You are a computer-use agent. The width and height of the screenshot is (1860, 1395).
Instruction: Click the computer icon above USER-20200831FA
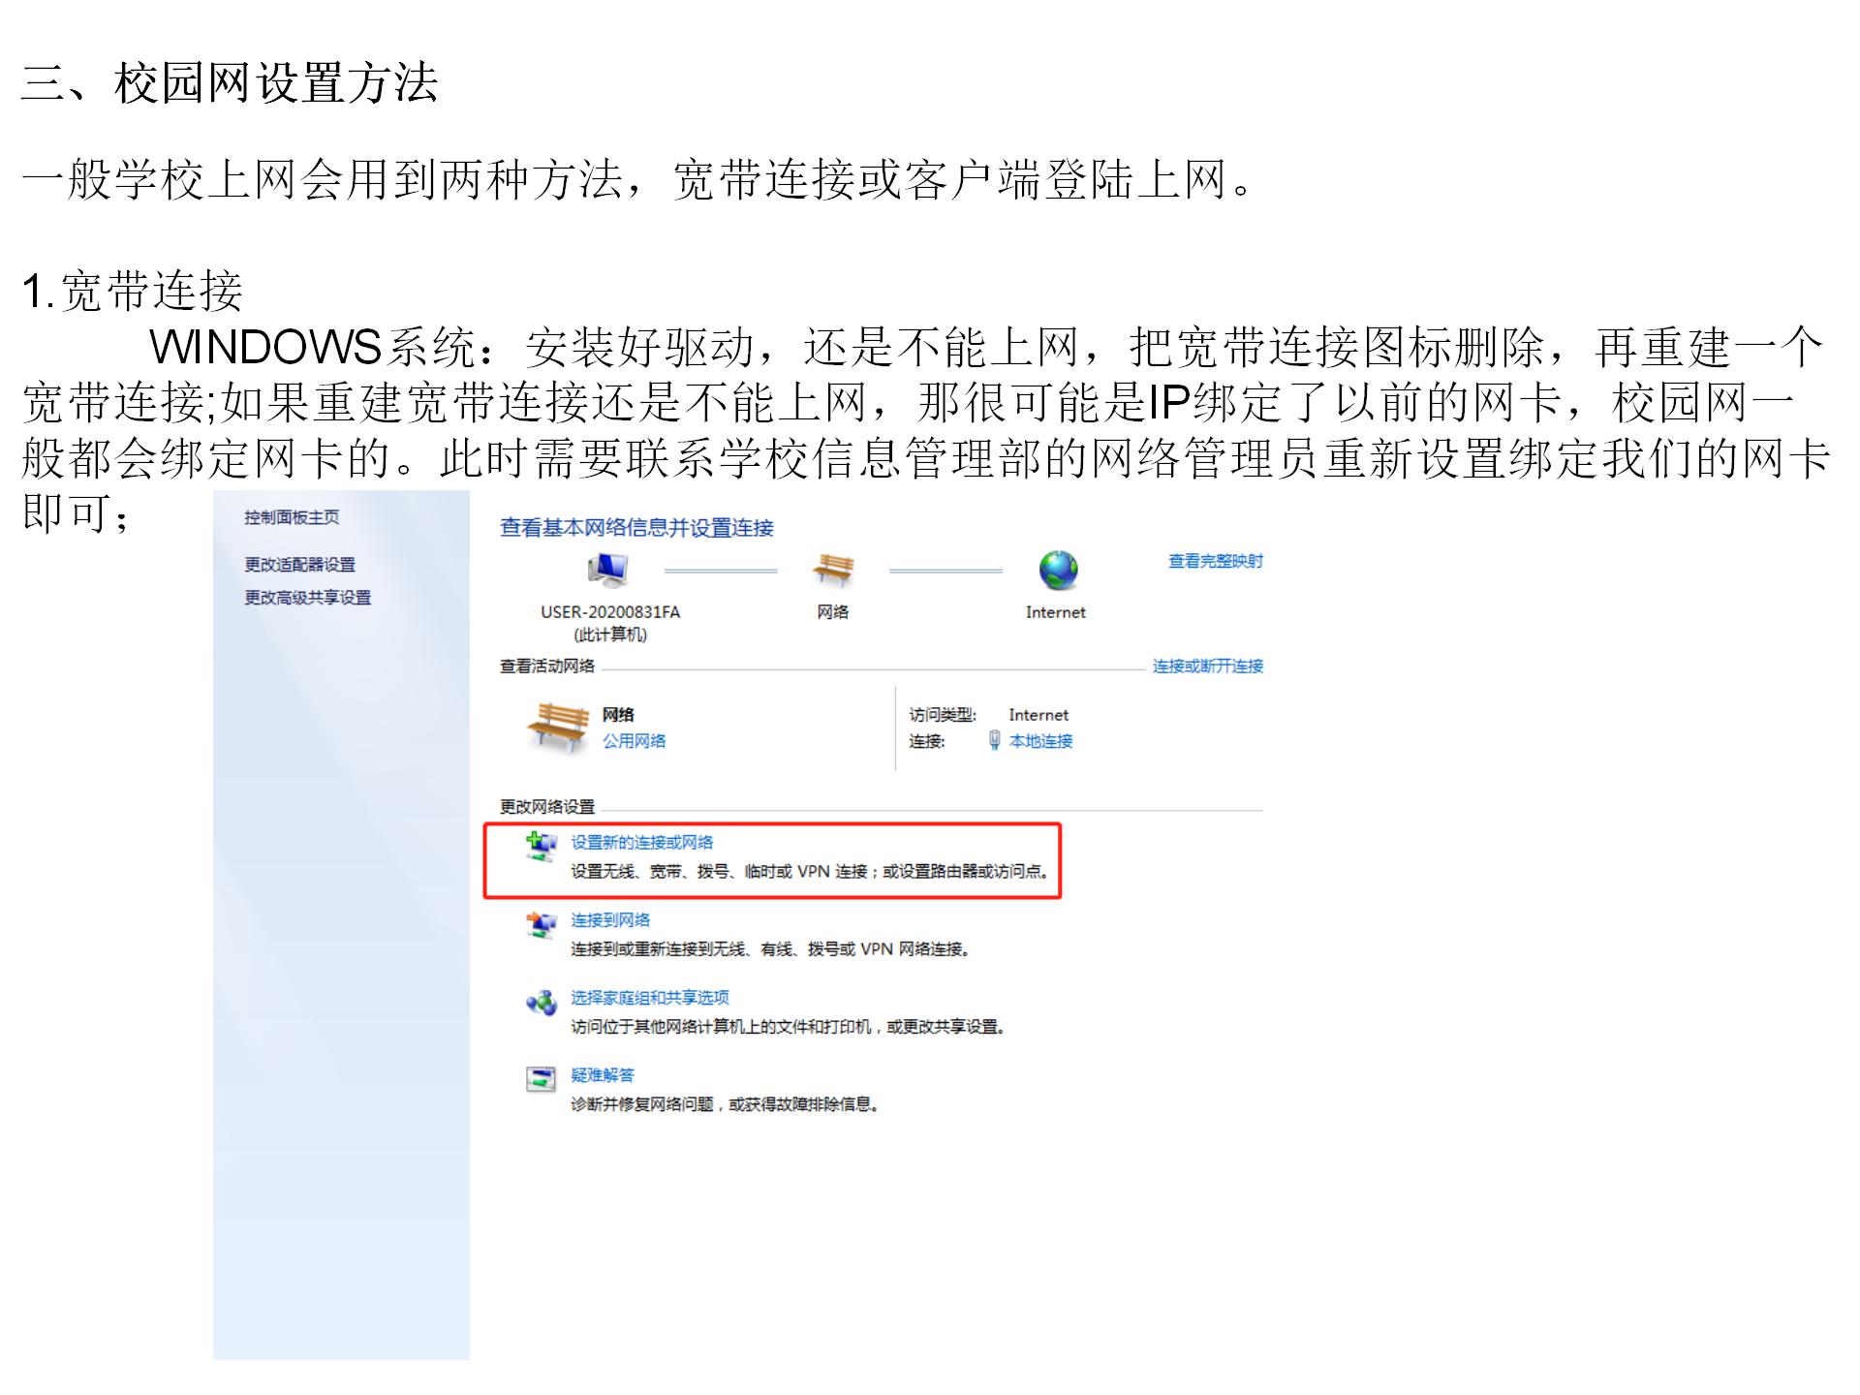[x=607, y=571]
